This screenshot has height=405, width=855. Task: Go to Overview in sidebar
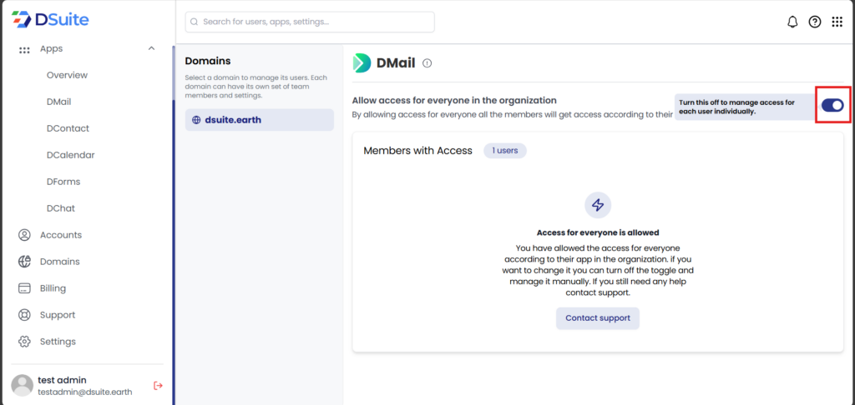(x=67, y=75)
